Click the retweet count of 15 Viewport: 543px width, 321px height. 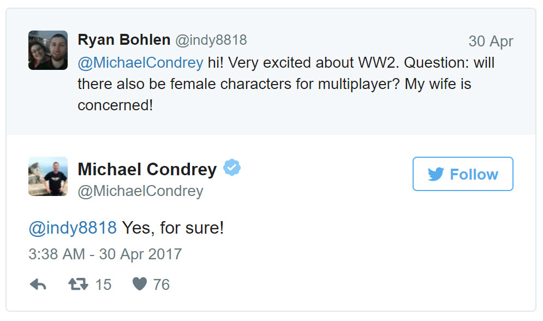[x=103, y=284]
